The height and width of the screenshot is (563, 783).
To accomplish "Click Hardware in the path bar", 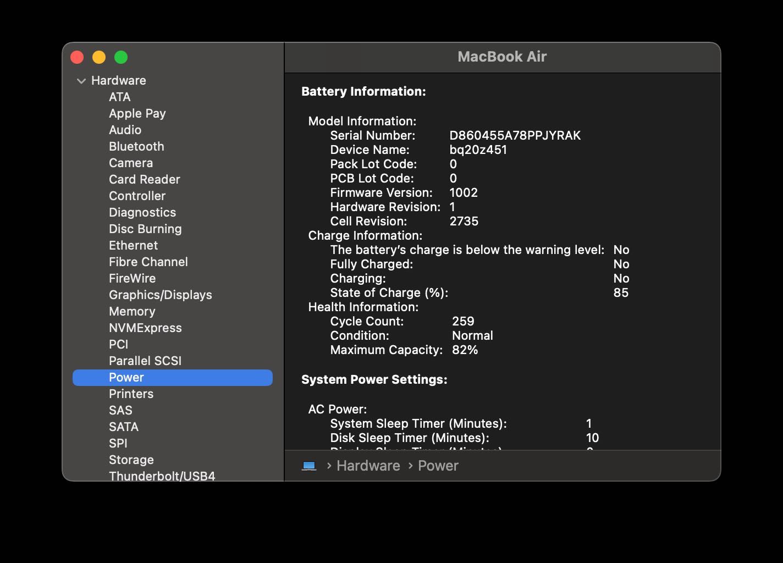I will pyautogui.click(x=368, y=466).
